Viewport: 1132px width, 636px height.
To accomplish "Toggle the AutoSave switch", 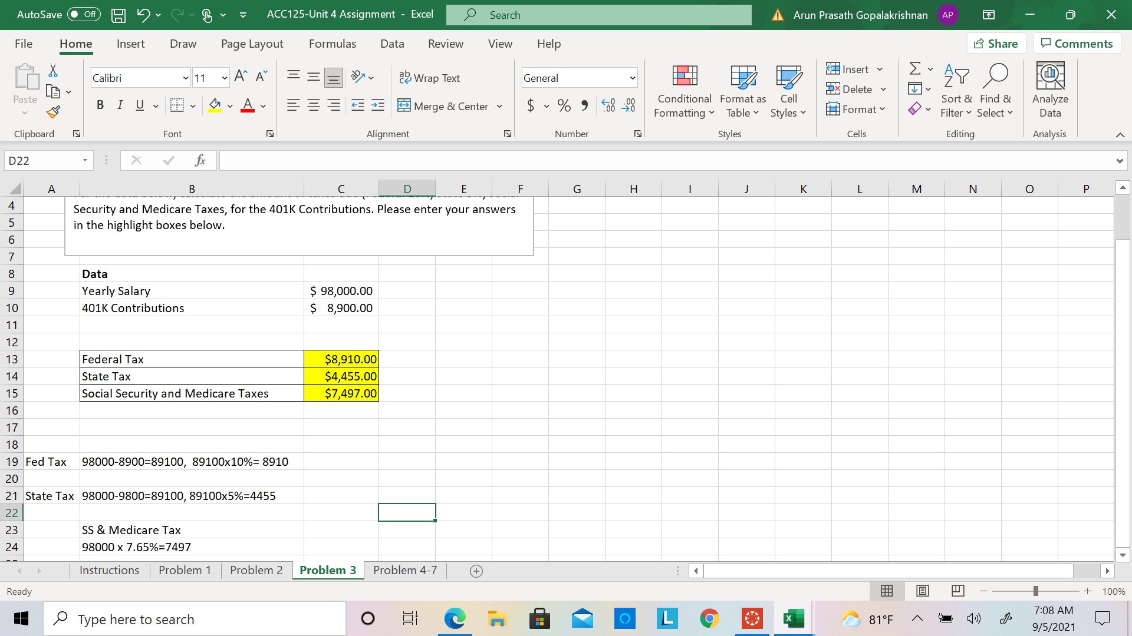I will (x=84, y=15).
